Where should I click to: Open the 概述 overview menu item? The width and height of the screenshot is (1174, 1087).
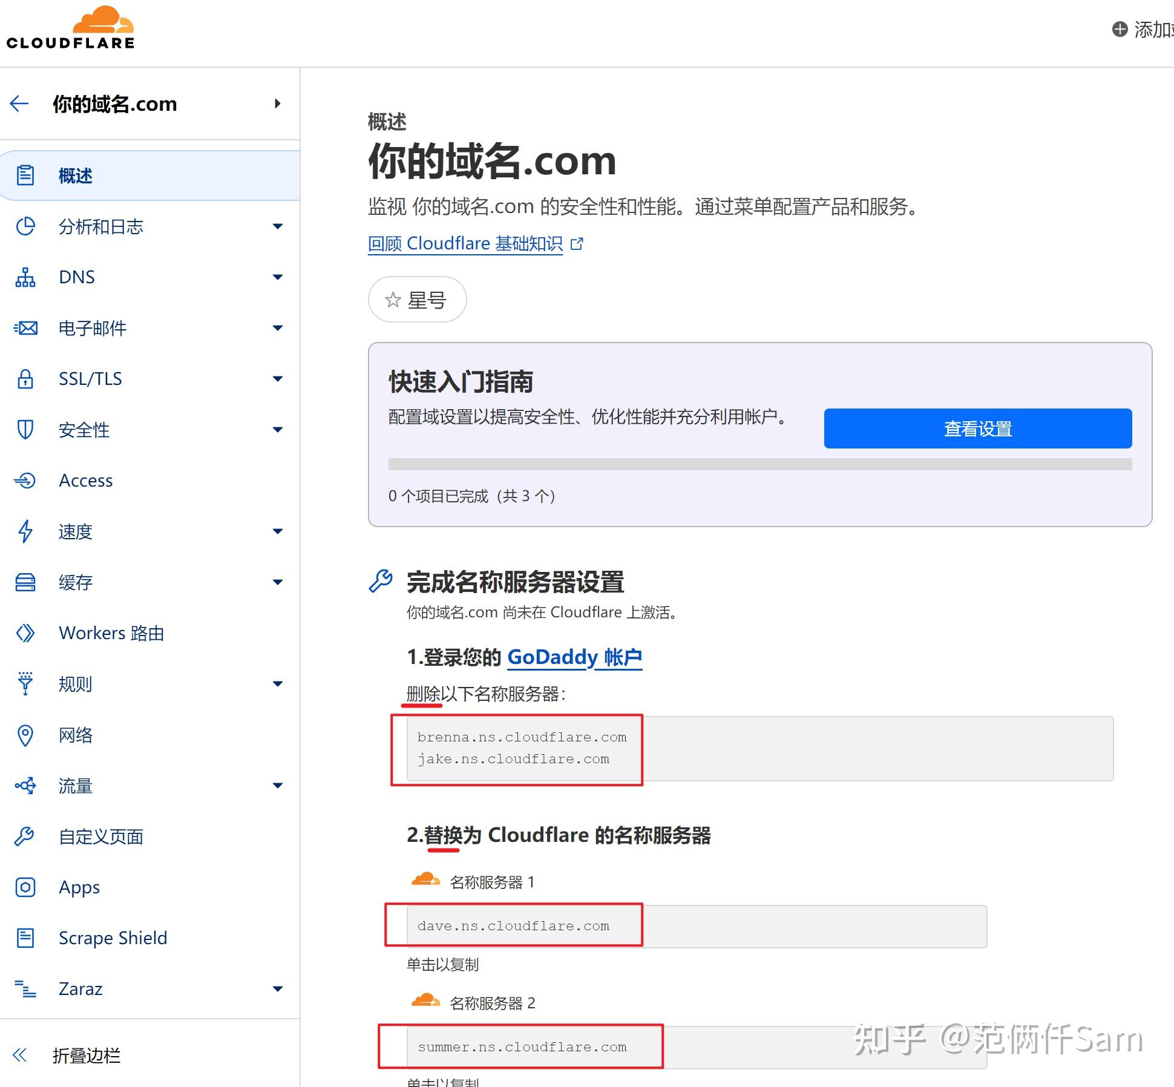point(150,176)
